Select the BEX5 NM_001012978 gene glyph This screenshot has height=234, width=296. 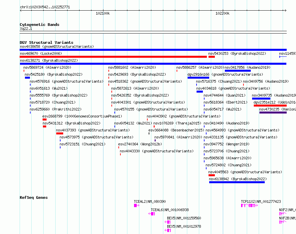[168, 230]
